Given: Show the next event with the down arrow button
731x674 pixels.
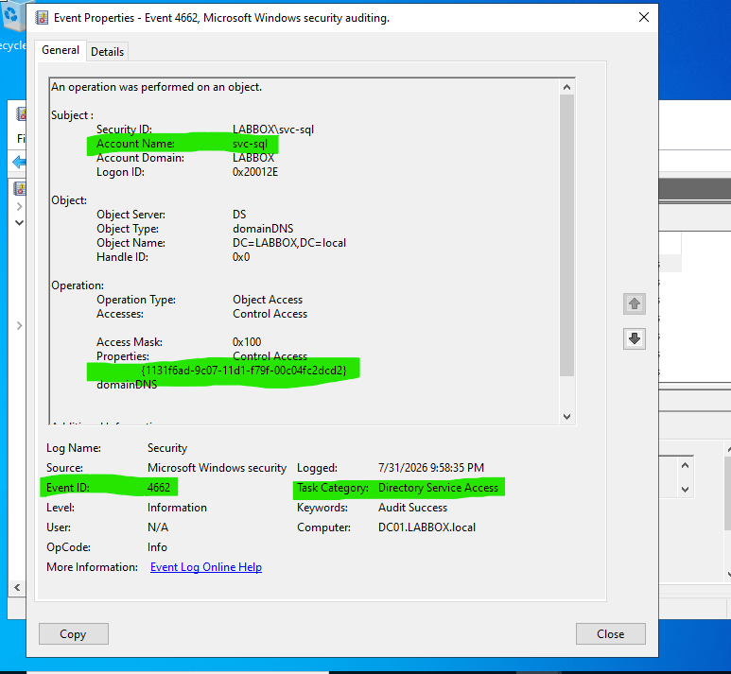Looking at the screenshot, I should [634, 338].
